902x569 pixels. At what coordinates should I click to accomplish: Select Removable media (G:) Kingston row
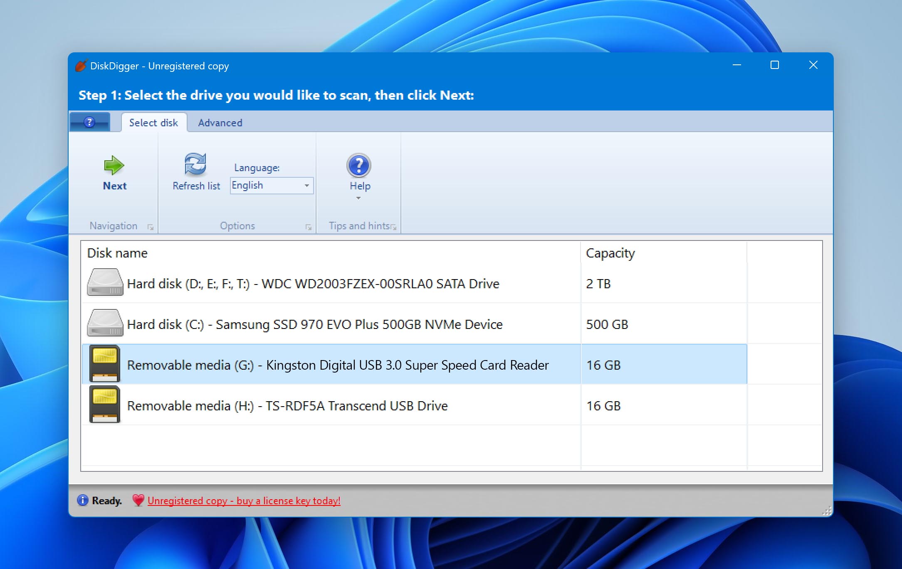[x=414, y=364]
